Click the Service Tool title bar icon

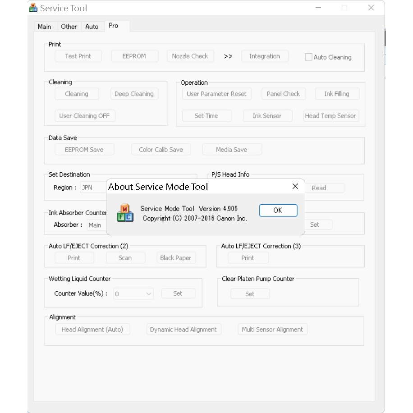click(x=33, y=8)
